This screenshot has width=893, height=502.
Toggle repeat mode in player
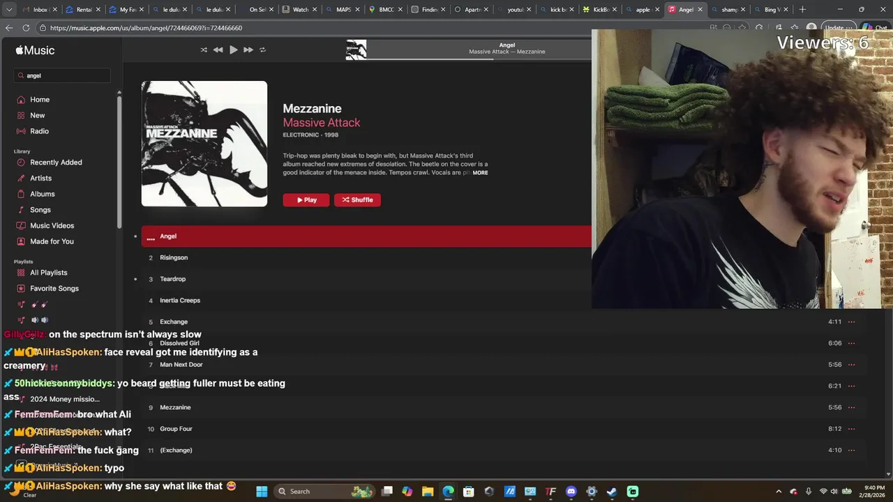pyautogui.click(x=262, y=50)
